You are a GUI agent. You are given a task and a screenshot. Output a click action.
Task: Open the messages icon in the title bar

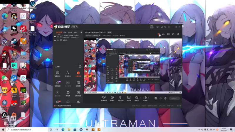(157, 27)
